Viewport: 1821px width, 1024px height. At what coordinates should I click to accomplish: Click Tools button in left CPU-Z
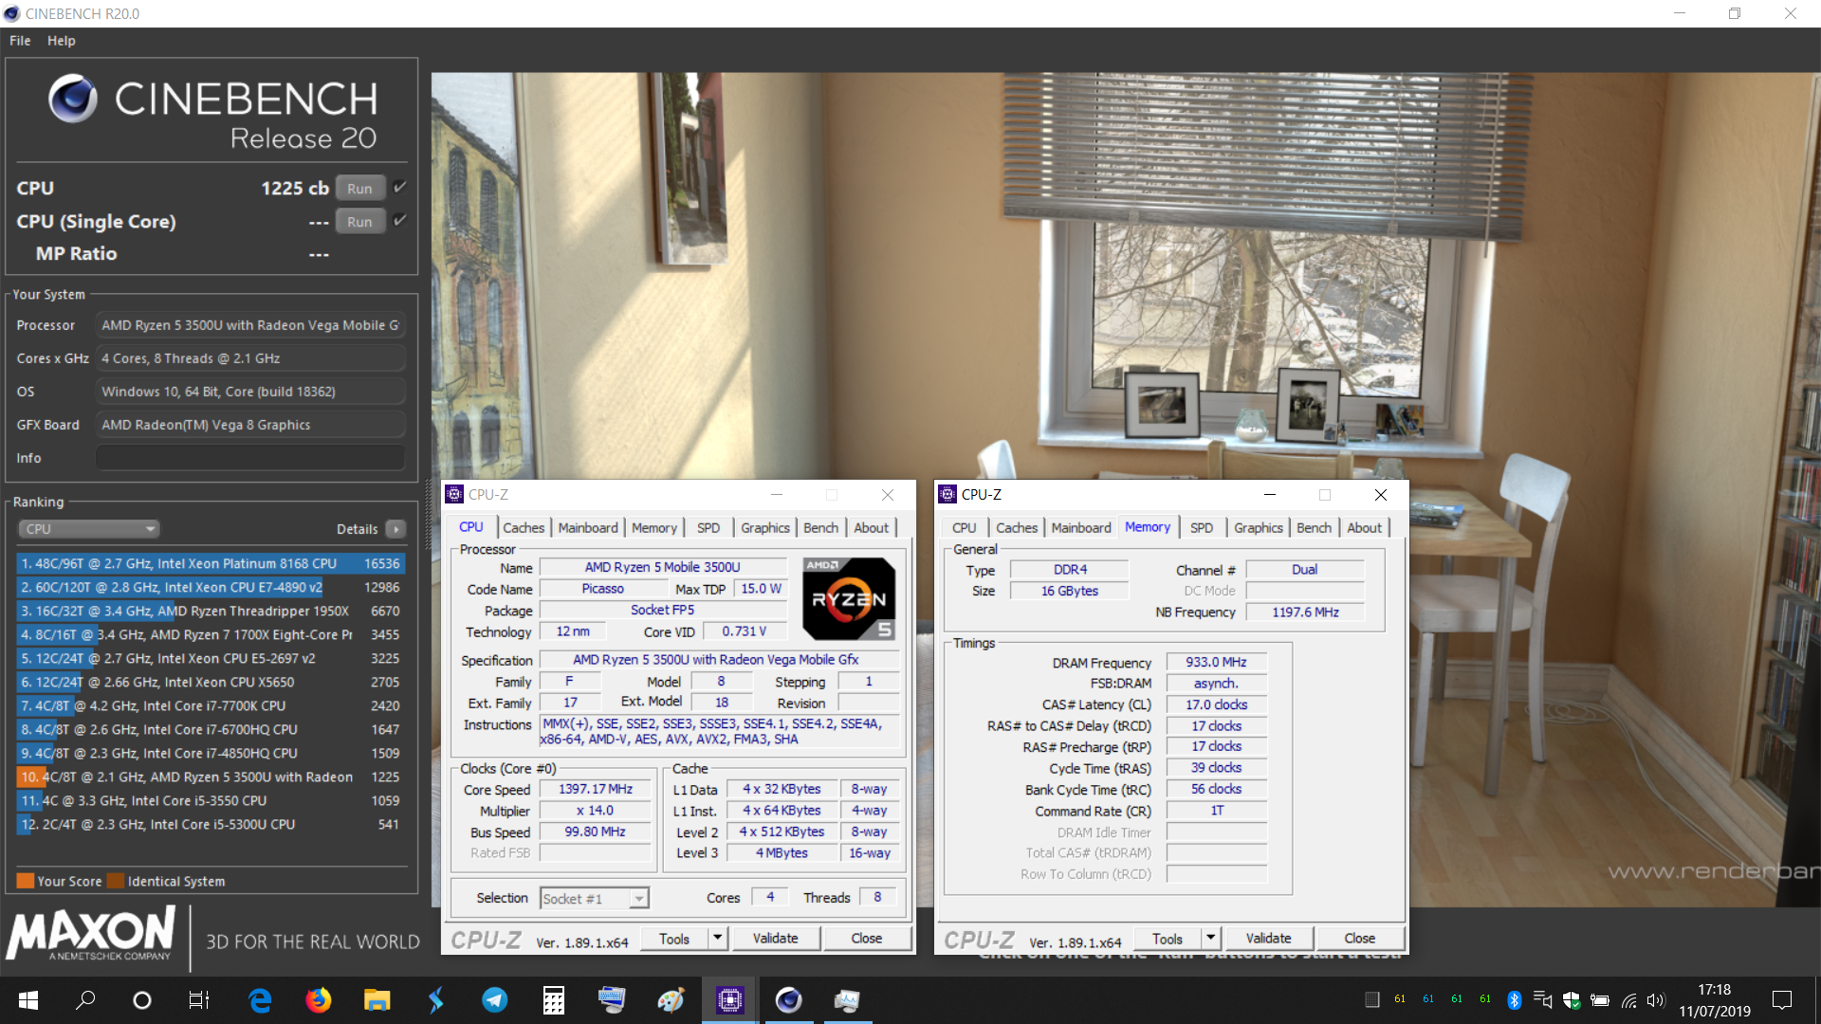[674, 939]
